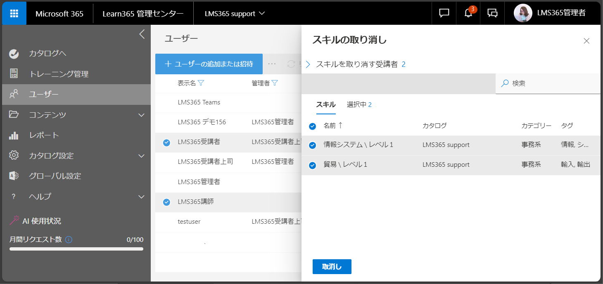This screenshot has height=284, width=603.
Task: Open the LMS365 support catalog dropdown
Action: click(x=235, y=13)
